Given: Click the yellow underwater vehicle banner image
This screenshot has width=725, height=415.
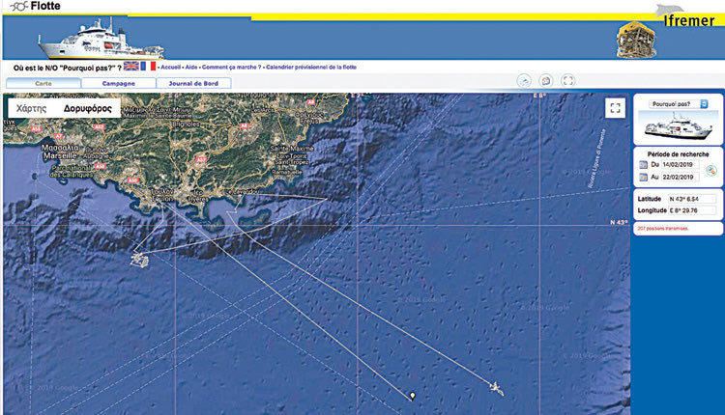Looking at the screenshot, I should tap(636, 40).
